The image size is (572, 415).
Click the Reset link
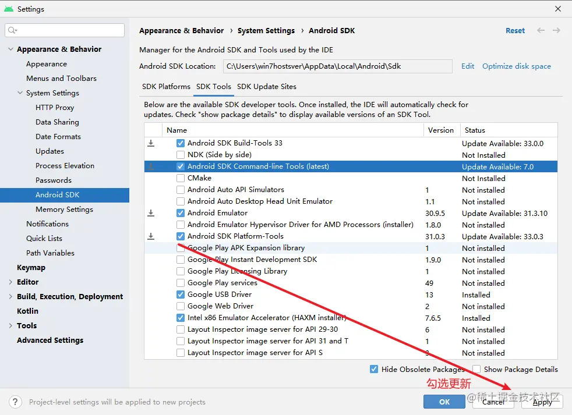pyautogui.click(x=515, y=31)
